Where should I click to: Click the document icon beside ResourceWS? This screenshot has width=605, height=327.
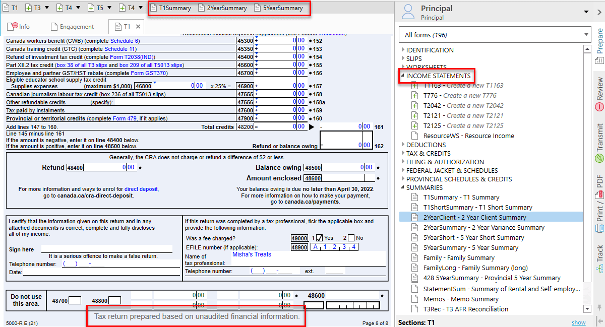coord(414,136)
